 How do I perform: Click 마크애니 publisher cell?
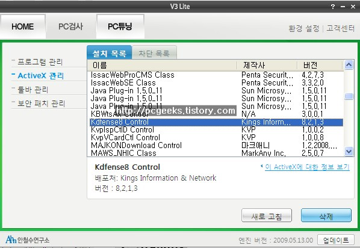[255, 145]
